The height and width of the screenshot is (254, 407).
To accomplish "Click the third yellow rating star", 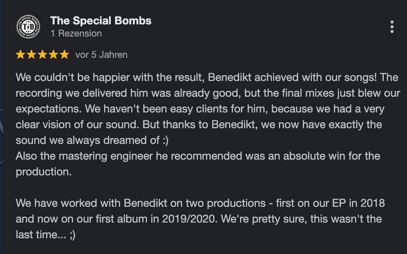I will pos(42,55).
